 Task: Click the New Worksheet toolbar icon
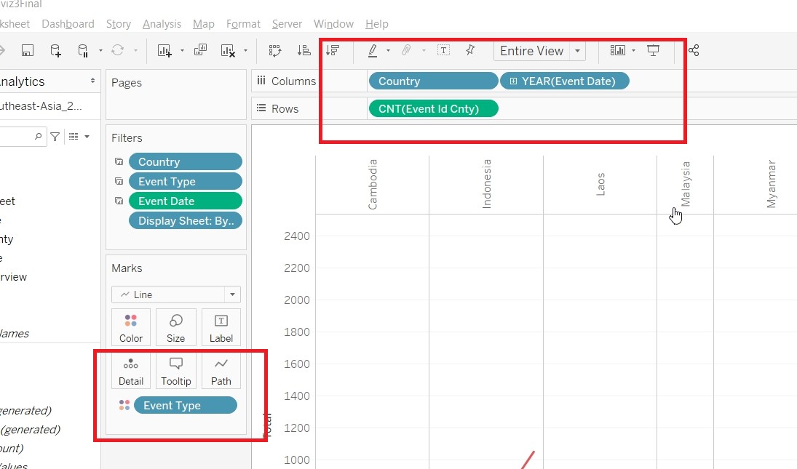tap(164, 51)
